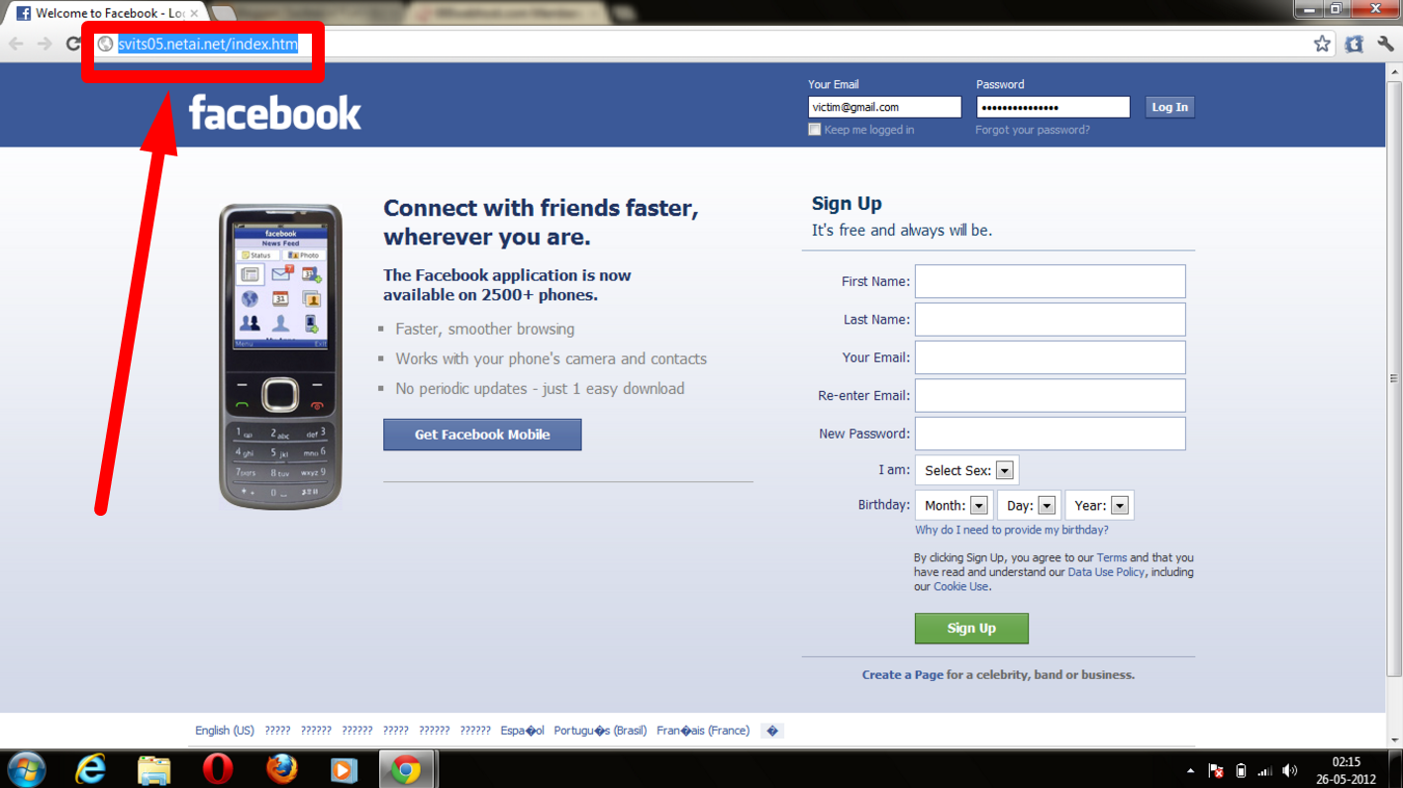Click the green Sign Up button

coord(971,628)
